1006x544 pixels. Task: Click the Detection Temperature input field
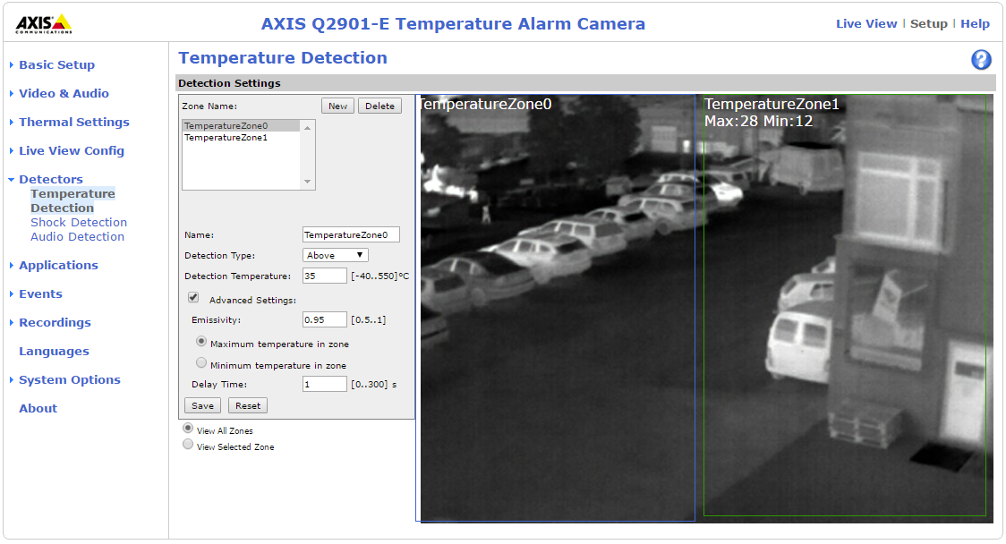(x=323, y=275)
